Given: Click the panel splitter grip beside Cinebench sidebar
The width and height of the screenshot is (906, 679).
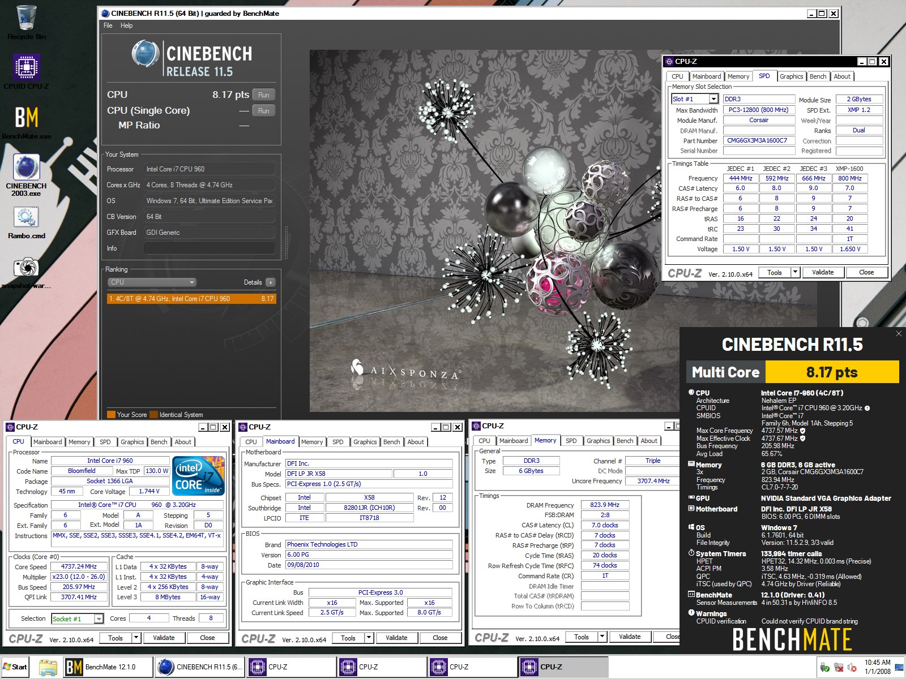Looking at the screenshot, I should pos(286,243).
